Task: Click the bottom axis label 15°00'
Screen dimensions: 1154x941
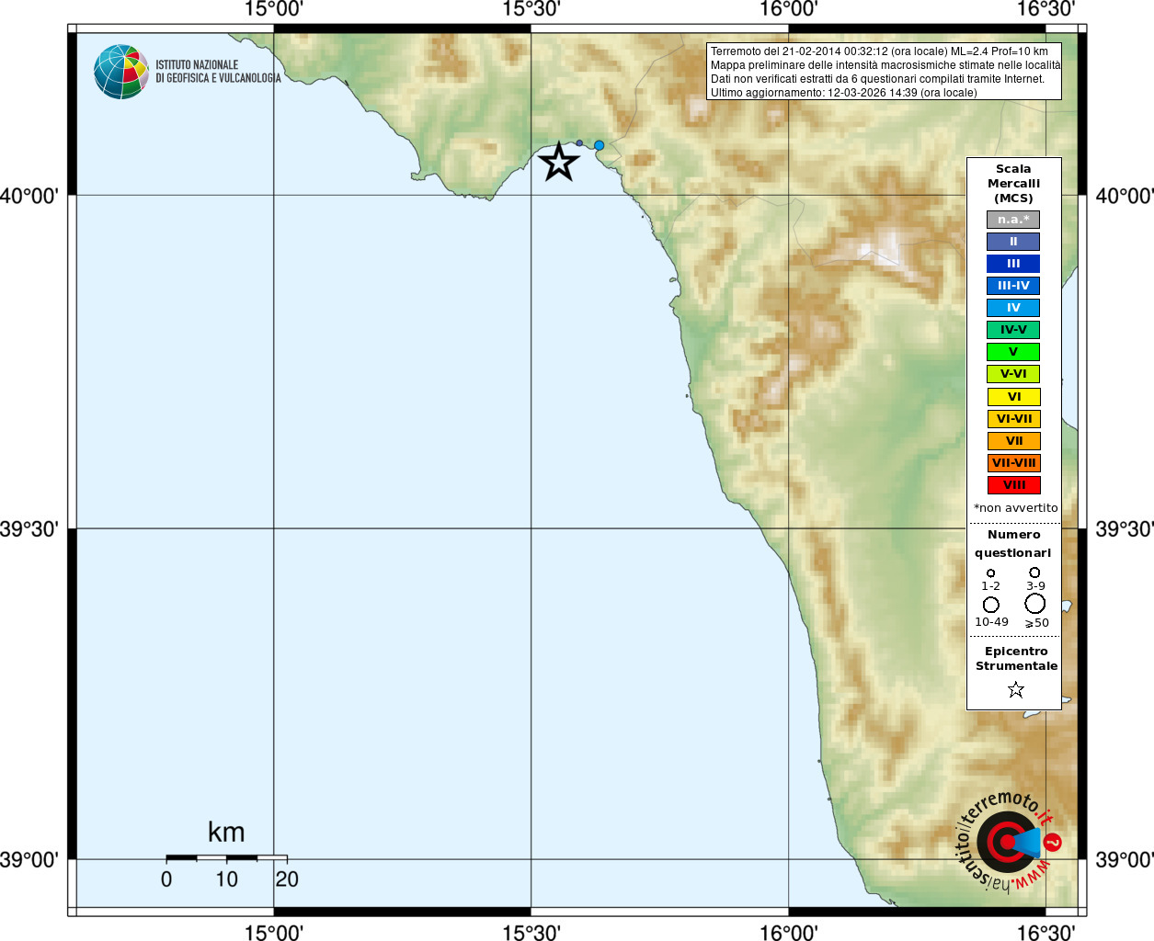Action: point(273,933)
